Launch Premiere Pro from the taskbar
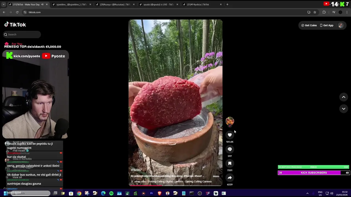This screenshot has width=351, height=197. click(151, 193)
